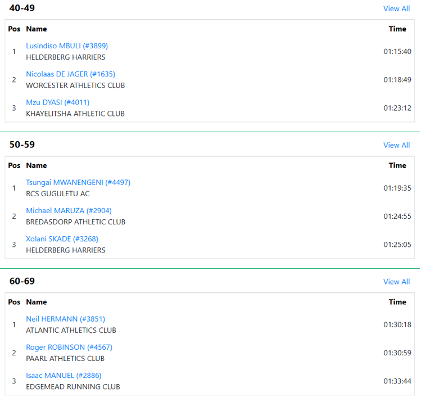Click KHAYELITSHA ATHLETIC CLUB club name
The height and width of the screenshot is (397, 421).
click(x=75, y=114)
